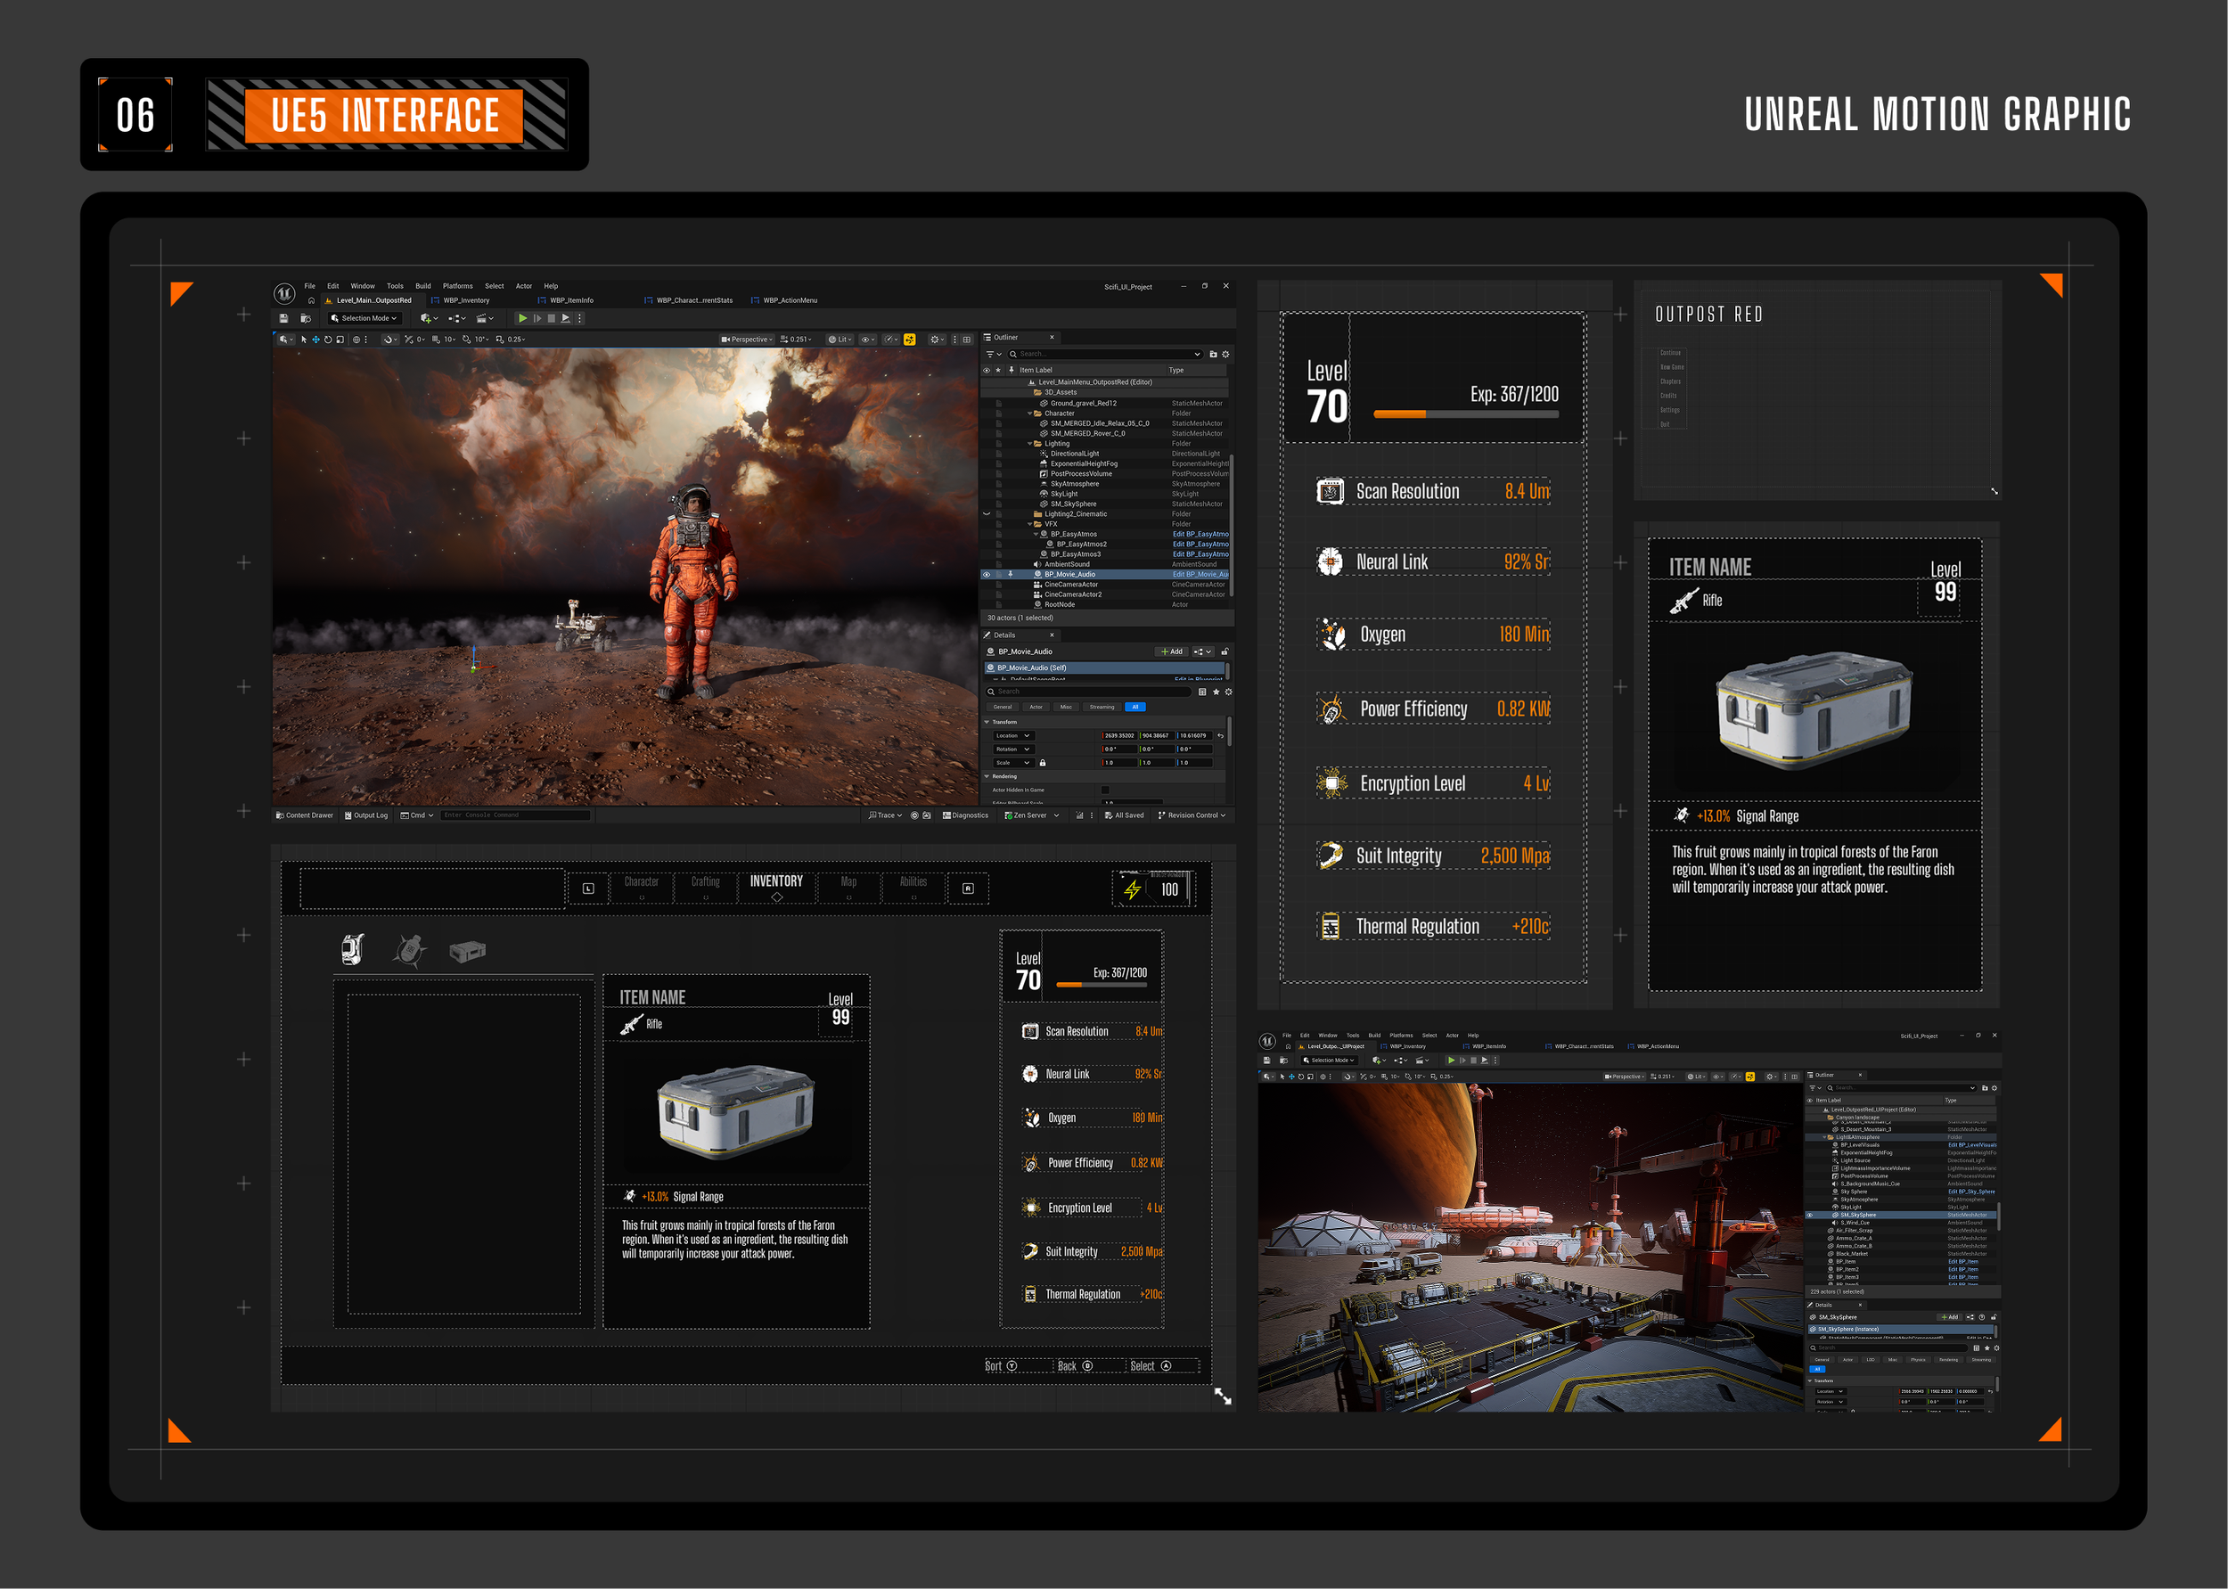2228x1589 pixels.
Task: Select the scale gizmo tool in top viewport
Action: coord(340,340)
